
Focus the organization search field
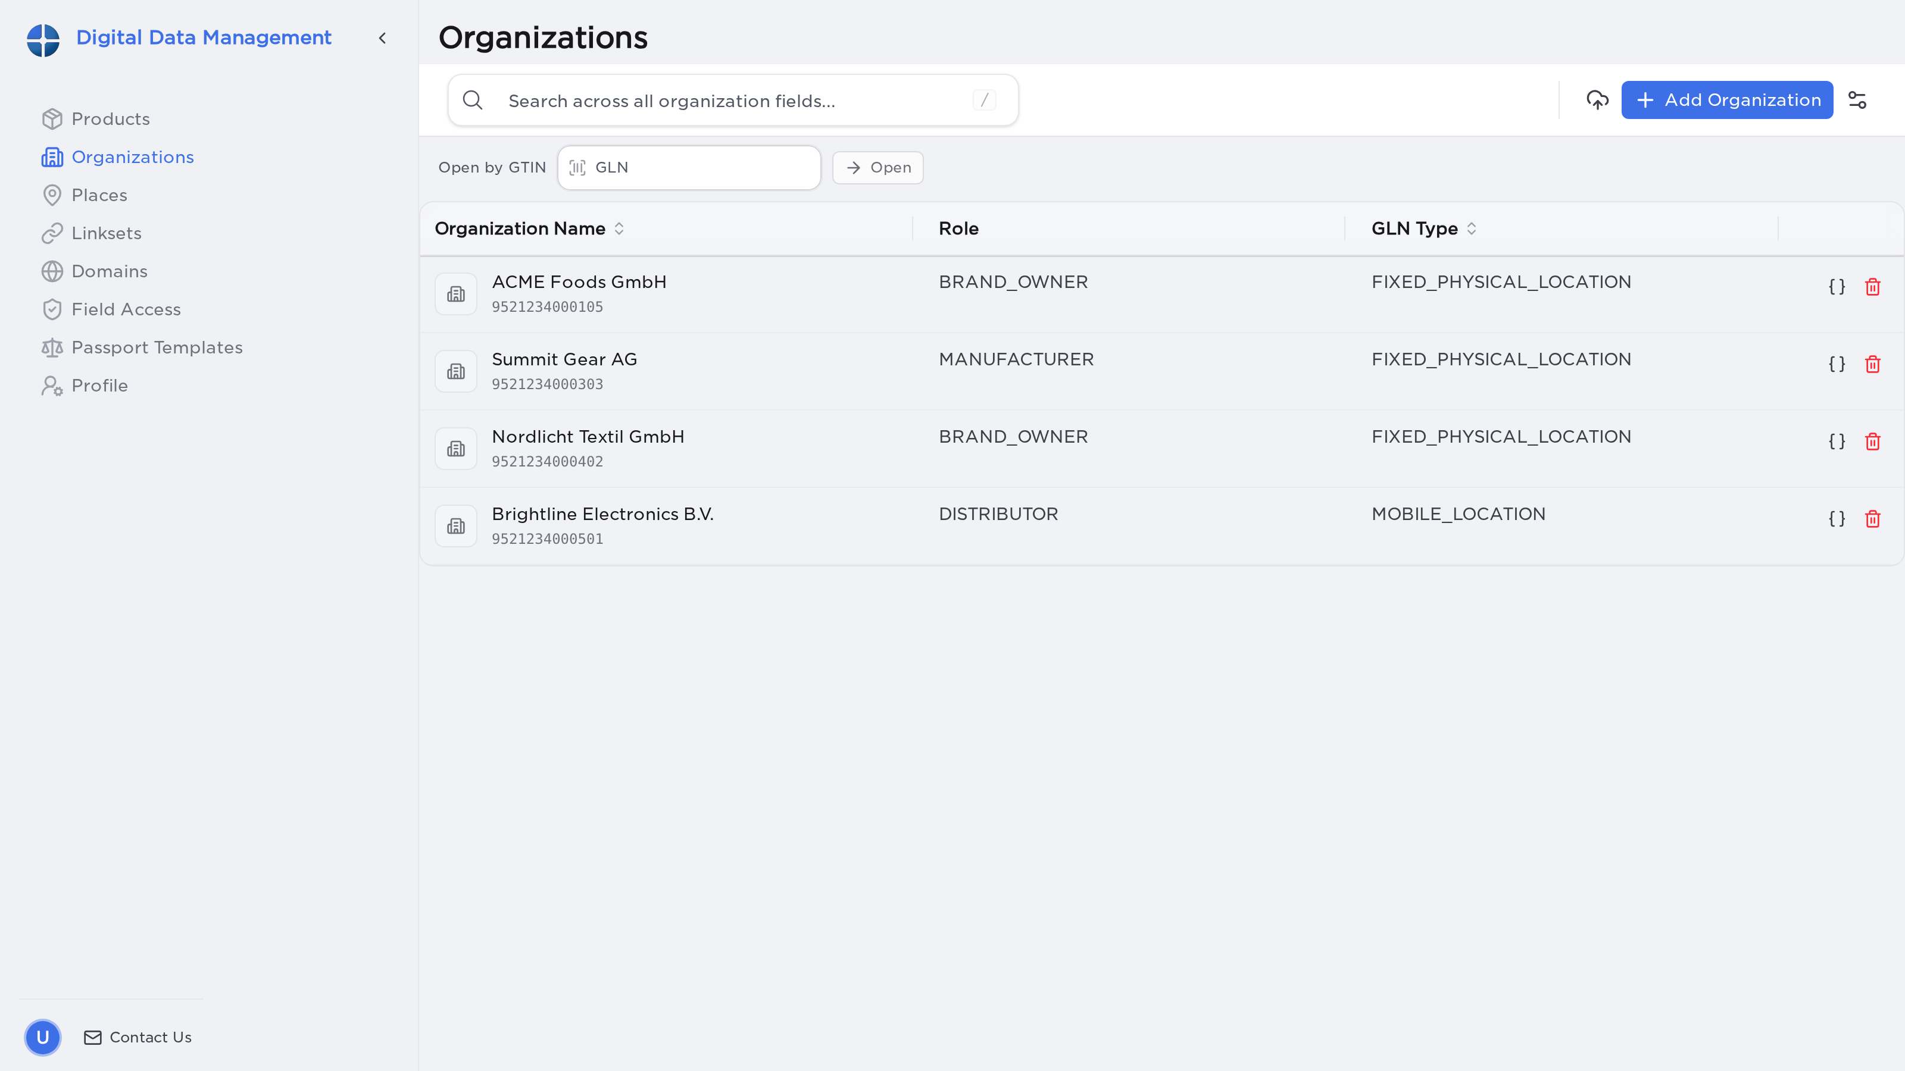pos(733,101)
